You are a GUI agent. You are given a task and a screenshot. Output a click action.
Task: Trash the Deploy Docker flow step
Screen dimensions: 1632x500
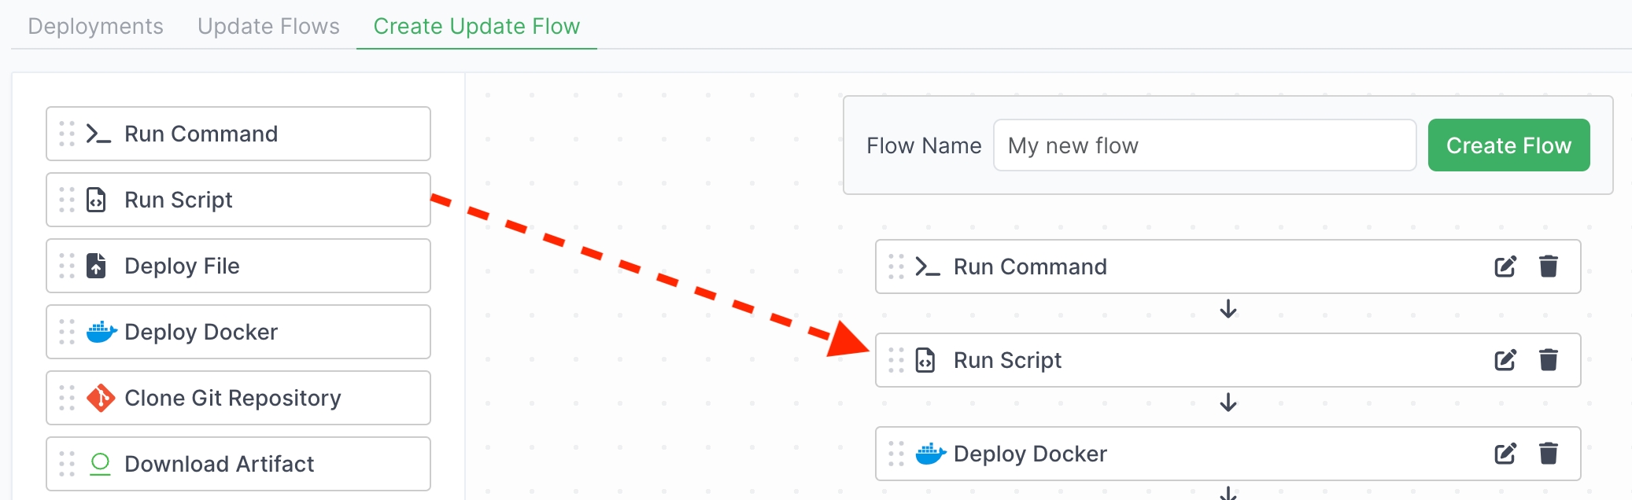point(1548,454)
